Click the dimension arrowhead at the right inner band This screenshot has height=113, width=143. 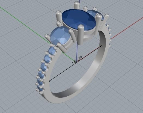click(101, 46)
